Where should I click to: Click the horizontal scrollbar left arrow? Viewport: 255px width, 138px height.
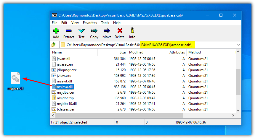click(x=53, y=115)
